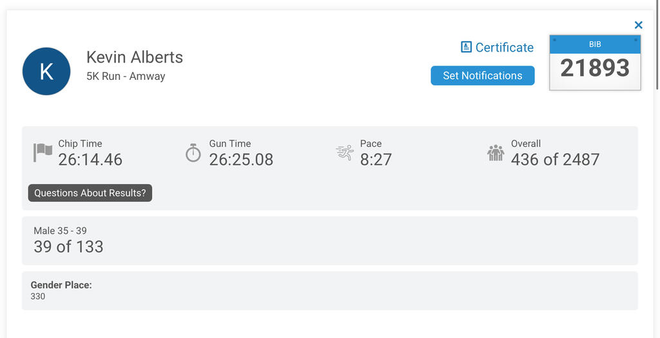The image size is (660, 338).
Task: Click the 5K Run - Amway subtitle
Action: (126, 76)
